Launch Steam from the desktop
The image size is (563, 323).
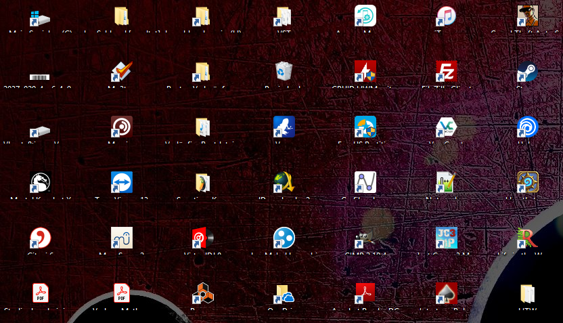[x=527, y=71]
